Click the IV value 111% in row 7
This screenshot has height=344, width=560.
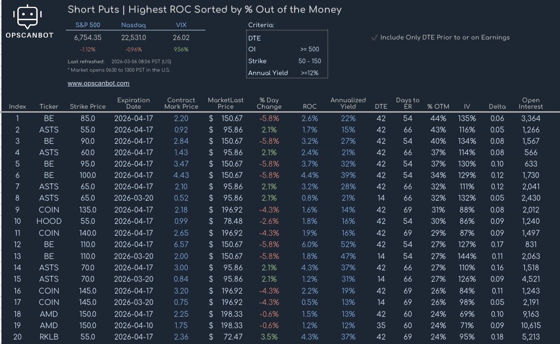click(x=467, y=187)
